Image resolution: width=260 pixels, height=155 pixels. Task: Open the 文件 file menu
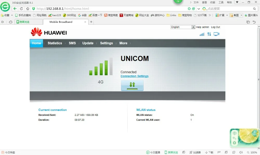click(x=196, y=2)
